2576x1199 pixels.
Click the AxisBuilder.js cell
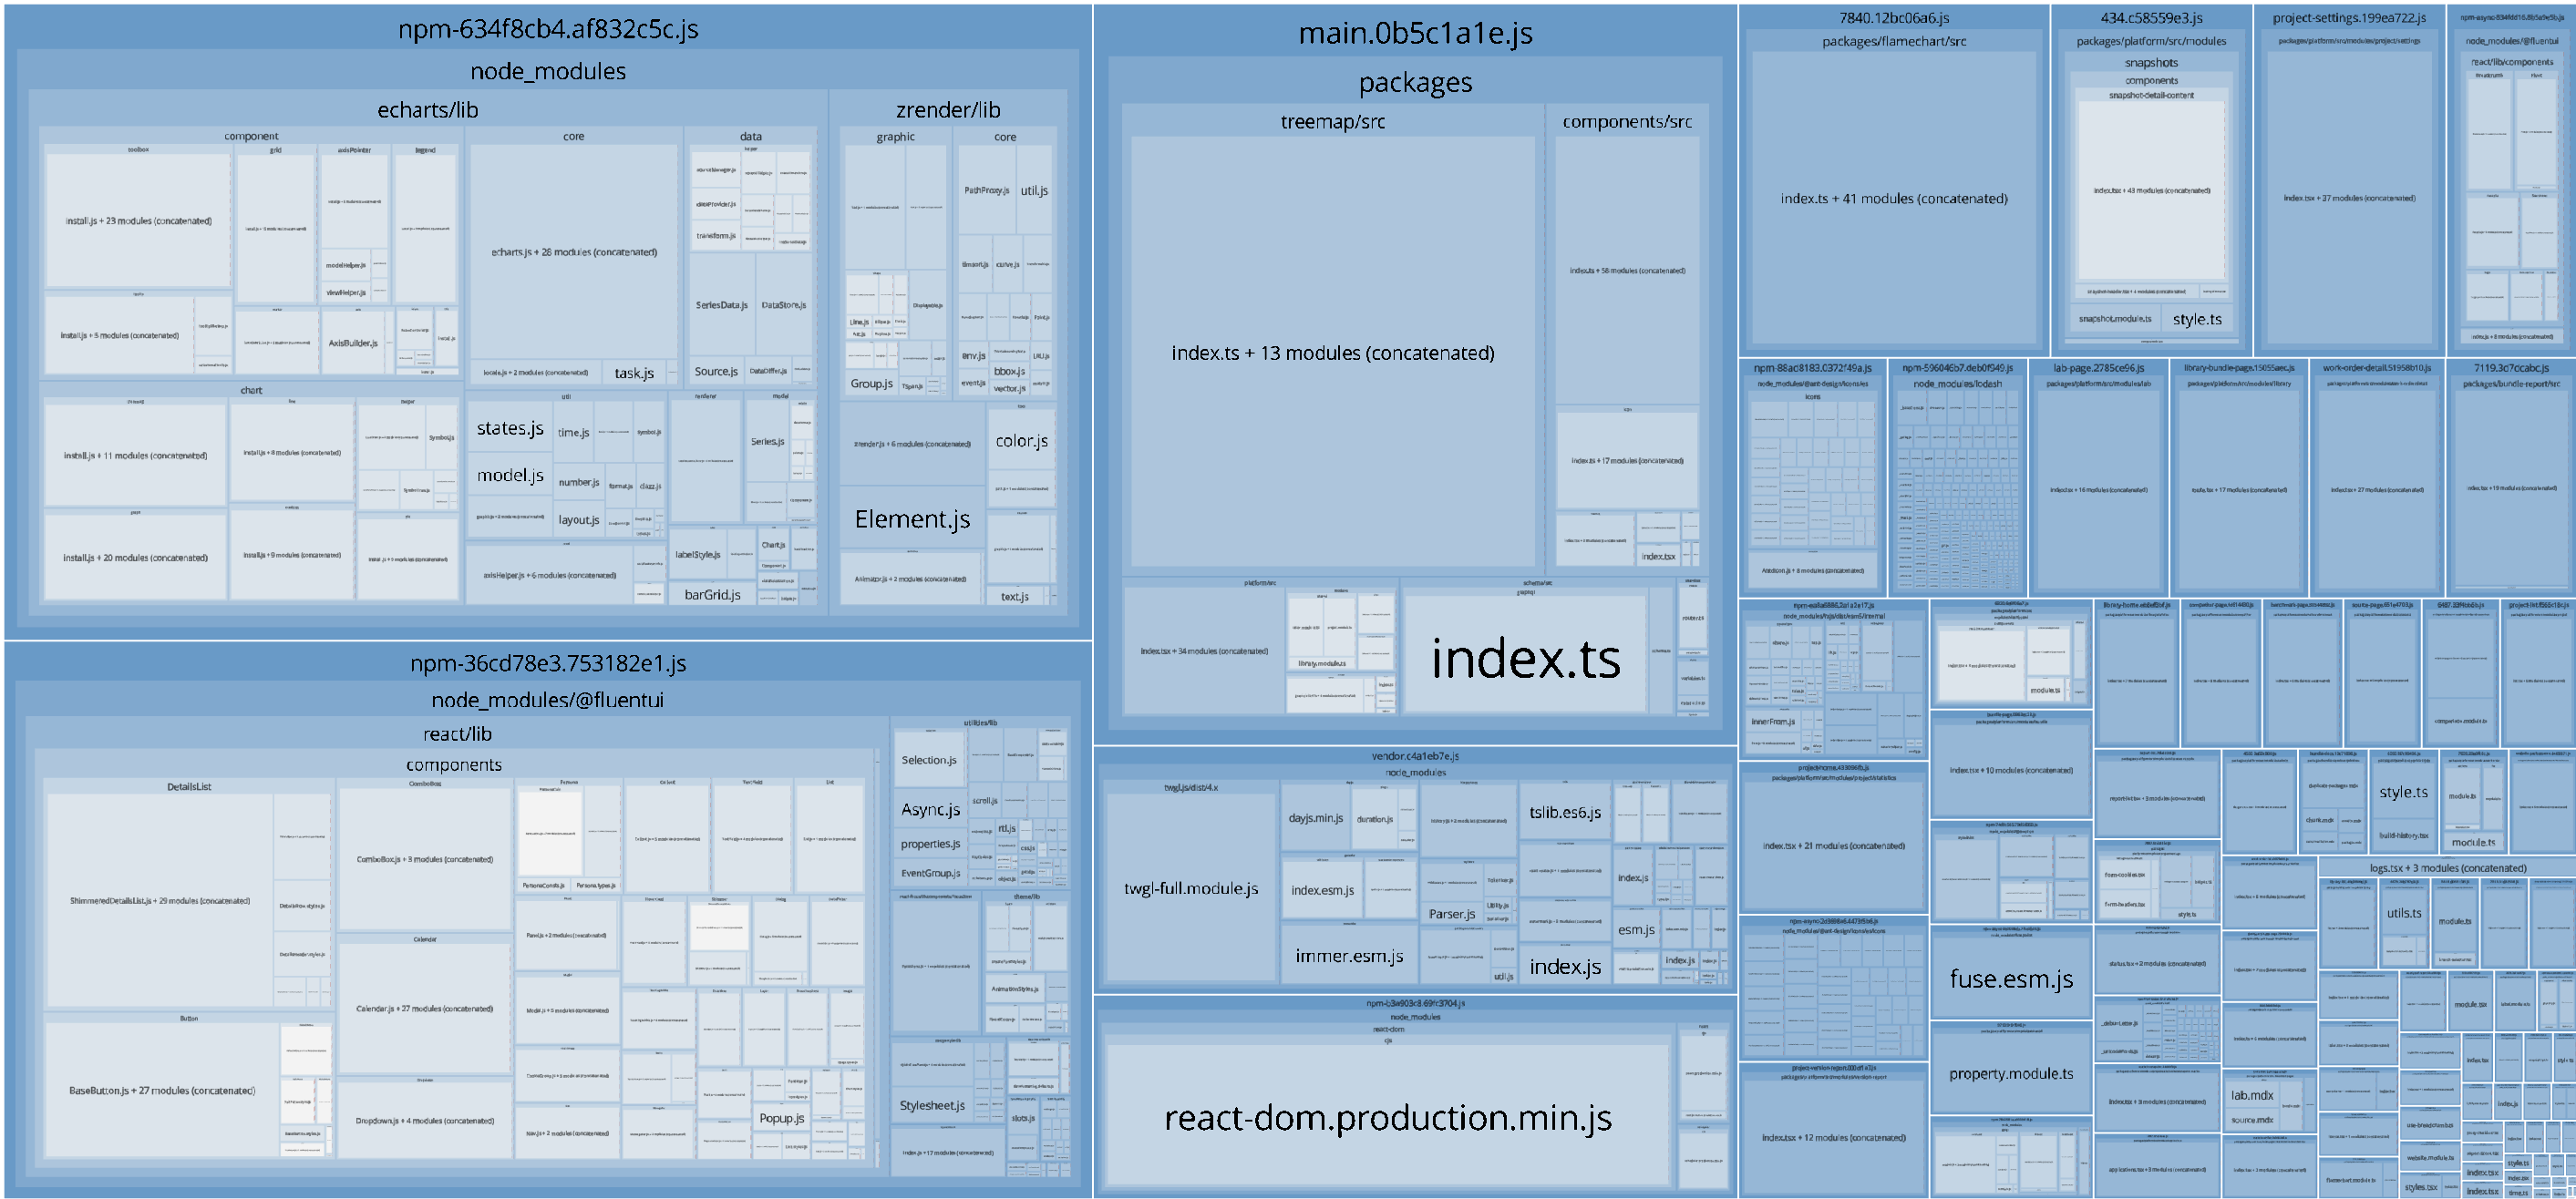353,343
